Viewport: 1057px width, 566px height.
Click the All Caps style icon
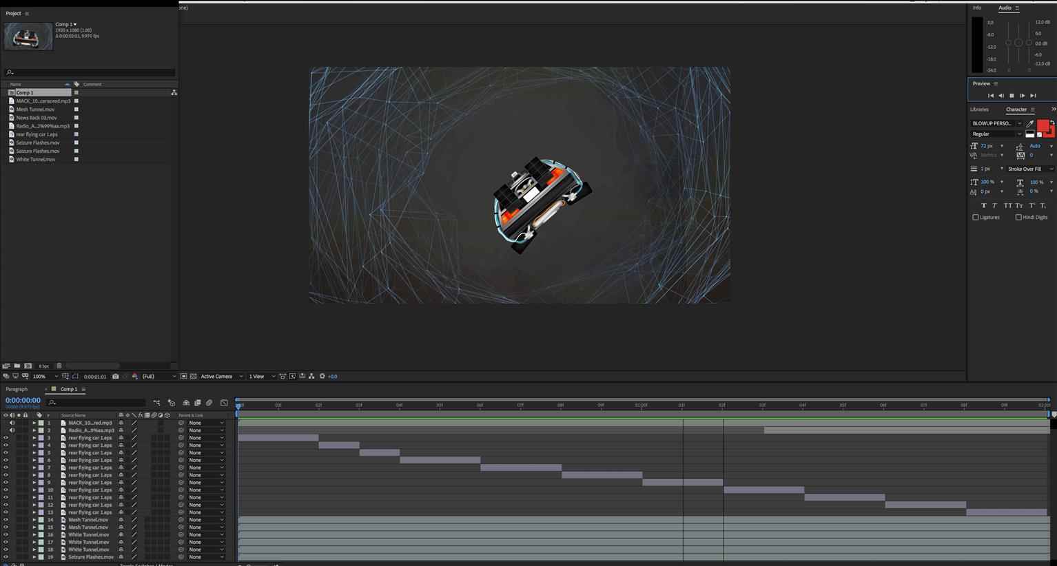pos(1007,205)
